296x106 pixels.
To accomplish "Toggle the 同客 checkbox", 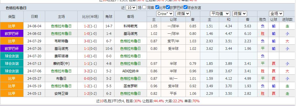I will click(x=144, y=7).
